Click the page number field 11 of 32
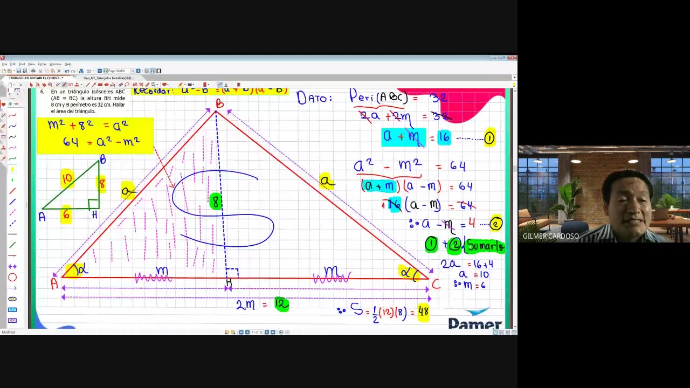 [x=257, y=332]
